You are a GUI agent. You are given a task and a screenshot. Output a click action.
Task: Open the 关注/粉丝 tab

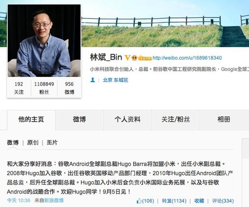(x=176, y=120)
